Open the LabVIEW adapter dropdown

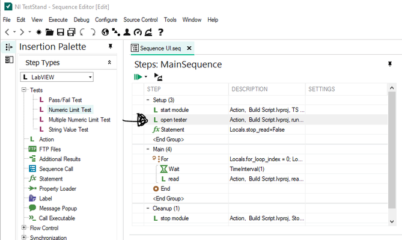[56, 77]
